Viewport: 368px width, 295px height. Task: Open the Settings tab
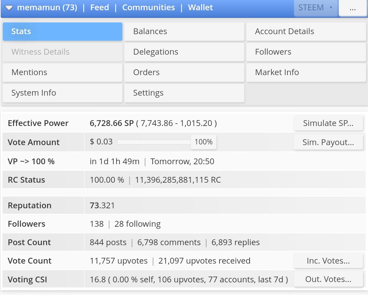184,93
